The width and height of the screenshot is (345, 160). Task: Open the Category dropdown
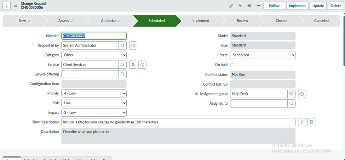(94, 55)
